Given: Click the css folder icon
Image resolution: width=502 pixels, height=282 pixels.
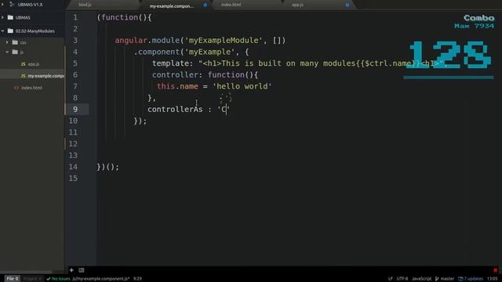Looking at the screenshot, I should [15, 42].
